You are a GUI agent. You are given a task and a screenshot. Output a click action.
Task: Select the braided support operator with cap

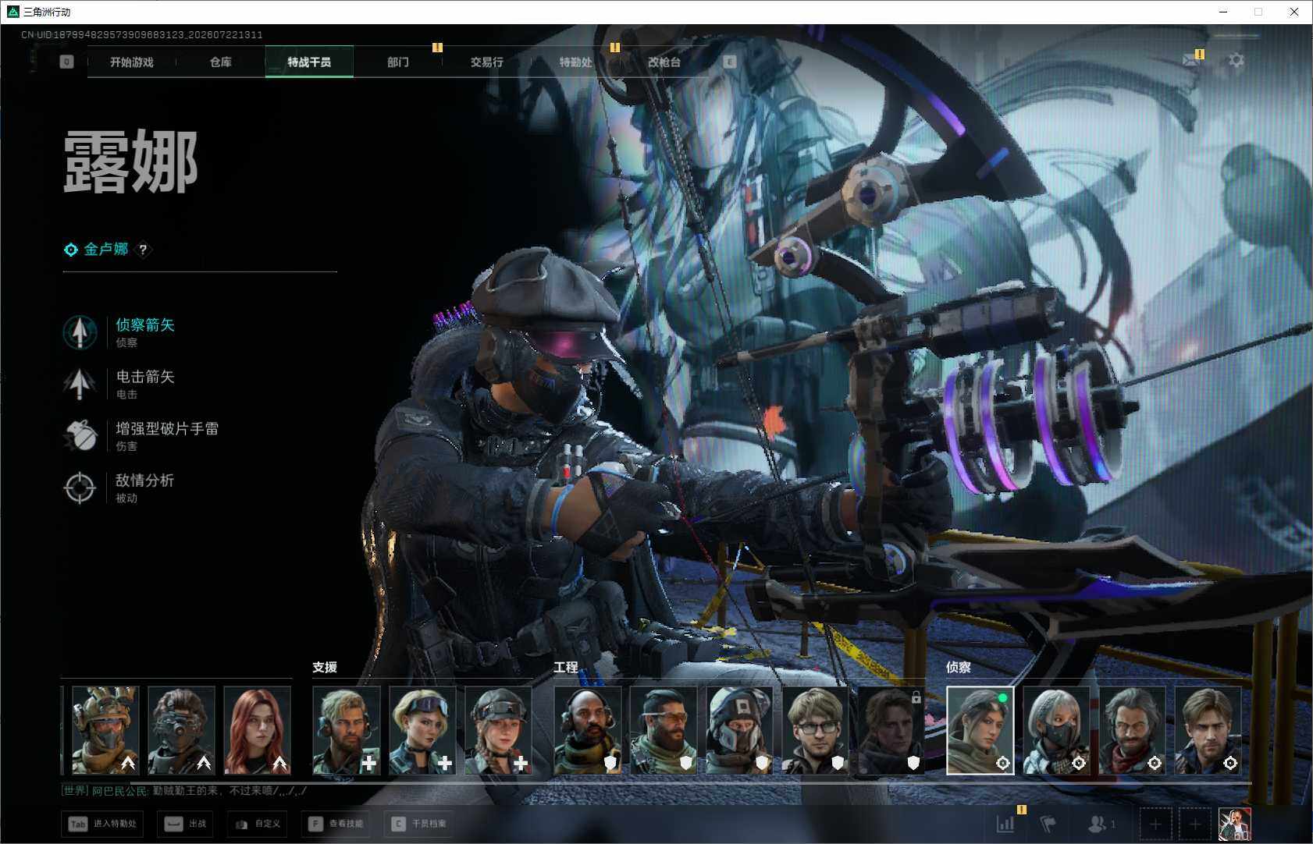pyautogui.click(x=498, y=730)
